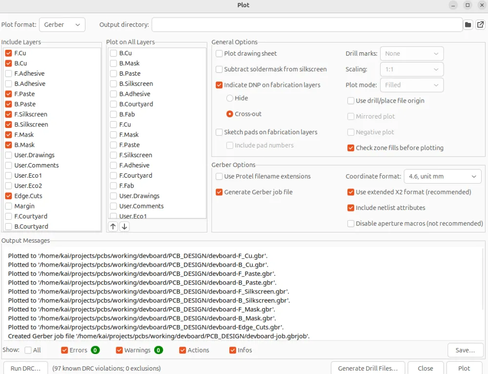This screenshot has height=374, width=488.
Task: Browse for output directory folder icon
Action: point(468,25)
